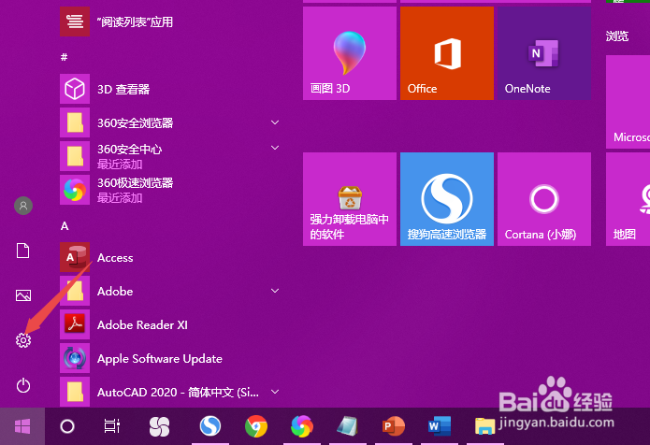The height and width of the screenshot is (445, 650).
Task: Open the Adobe folder entry
Action: (170, 291)
